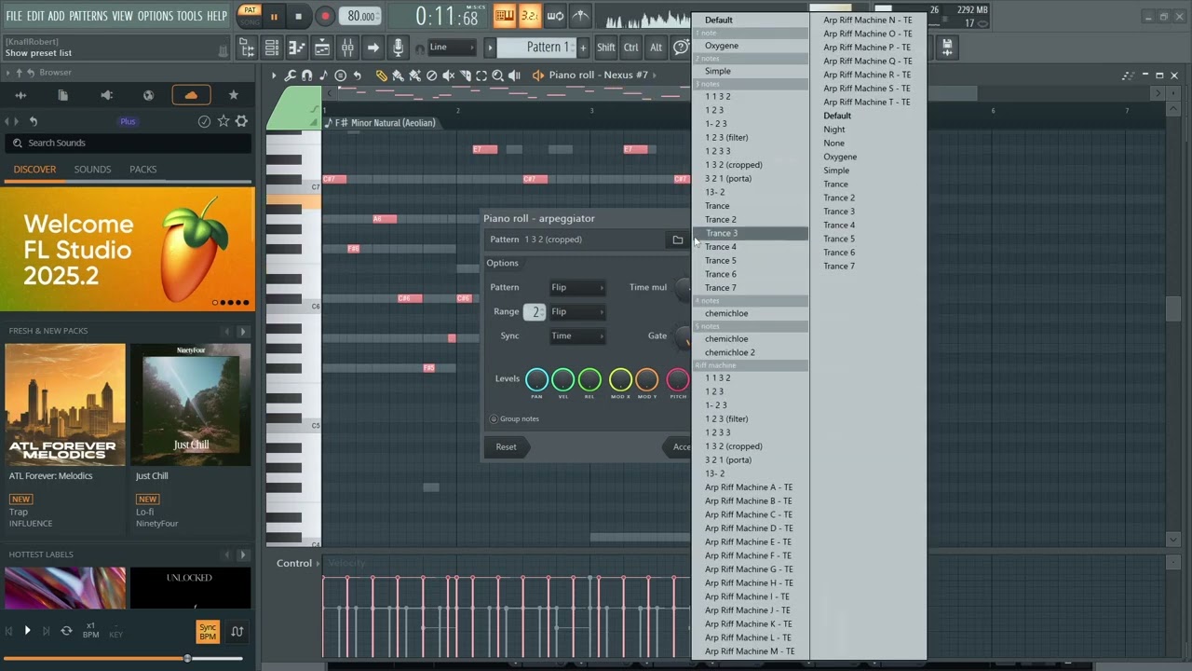Select the piano roll wrench tool menu
The height and width of the screenshot is (671, 1192).
coord(290,75)
